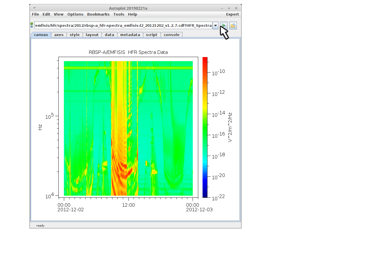Switch to the metadata tab
This screenshot has height=264, width=387.
point(130,35)
